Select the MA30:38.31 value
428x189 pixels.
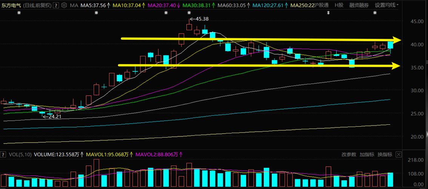(x=197, y=5)
